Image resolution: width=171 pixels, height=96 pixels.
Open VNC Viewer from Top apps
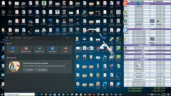tap(52, 50)
